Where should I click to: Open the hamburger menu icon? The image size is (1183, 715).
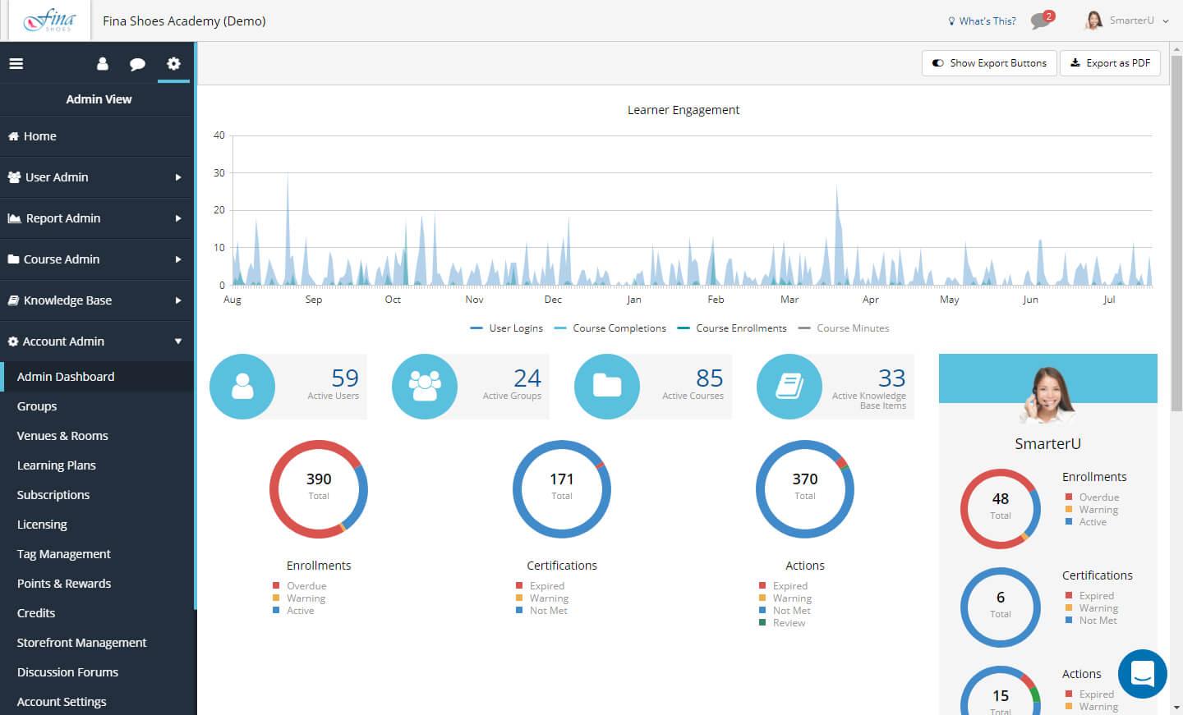(16, 63)
